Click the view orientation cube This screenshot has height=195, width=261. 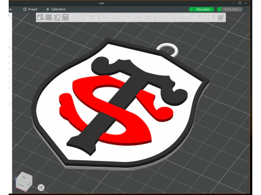coord(24,181)
